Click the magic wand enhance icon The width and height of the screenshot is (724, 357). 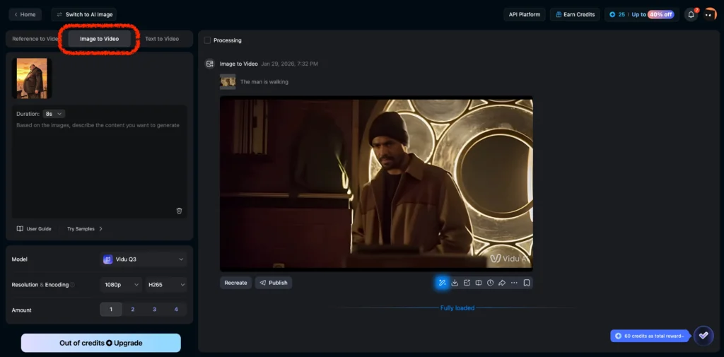coord(442,283)
